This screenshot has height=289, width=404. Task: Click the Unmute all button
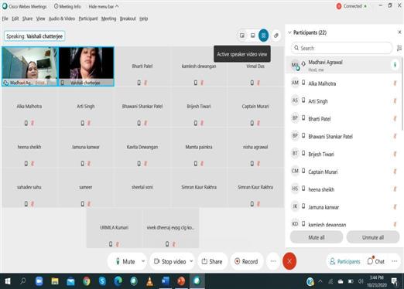(x=373, y=237)
